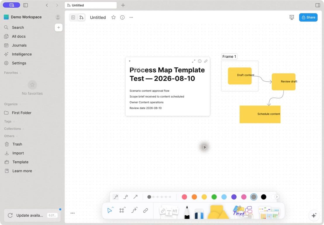The width and height of the screenshot is (324, 225).
Task: Go forward in navigation history
Action: tap(57, 5)
